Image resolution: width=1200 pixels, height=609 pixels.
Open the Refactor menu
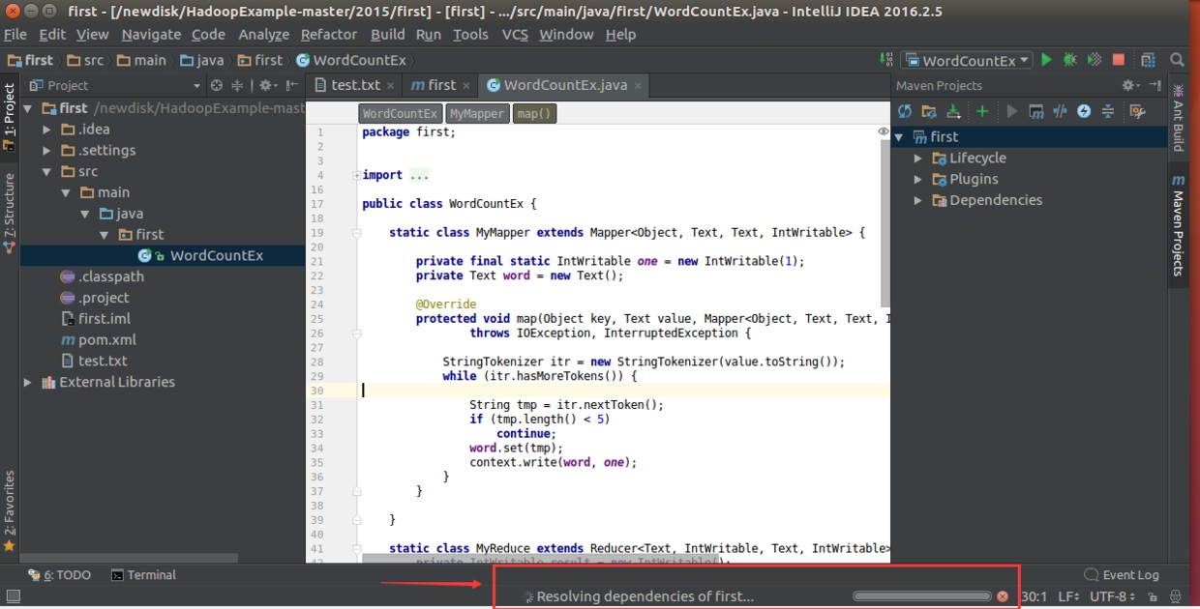pos(328,34)
